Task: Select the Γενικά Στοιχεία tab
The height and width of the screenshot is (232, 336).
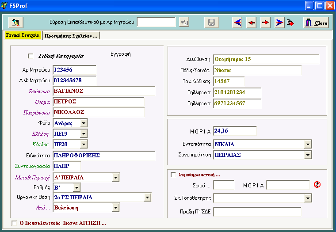Action: [23, 35]
